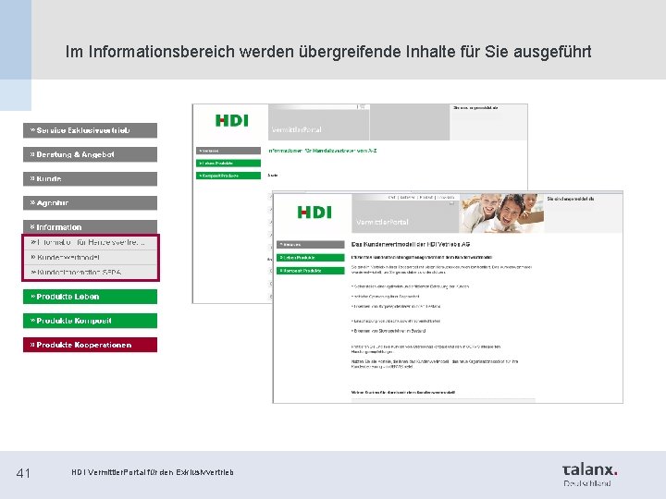Screen dimensions: 666x499
Task: Click the VermittlerPortal banner in front window
Action: click(405, 217)
